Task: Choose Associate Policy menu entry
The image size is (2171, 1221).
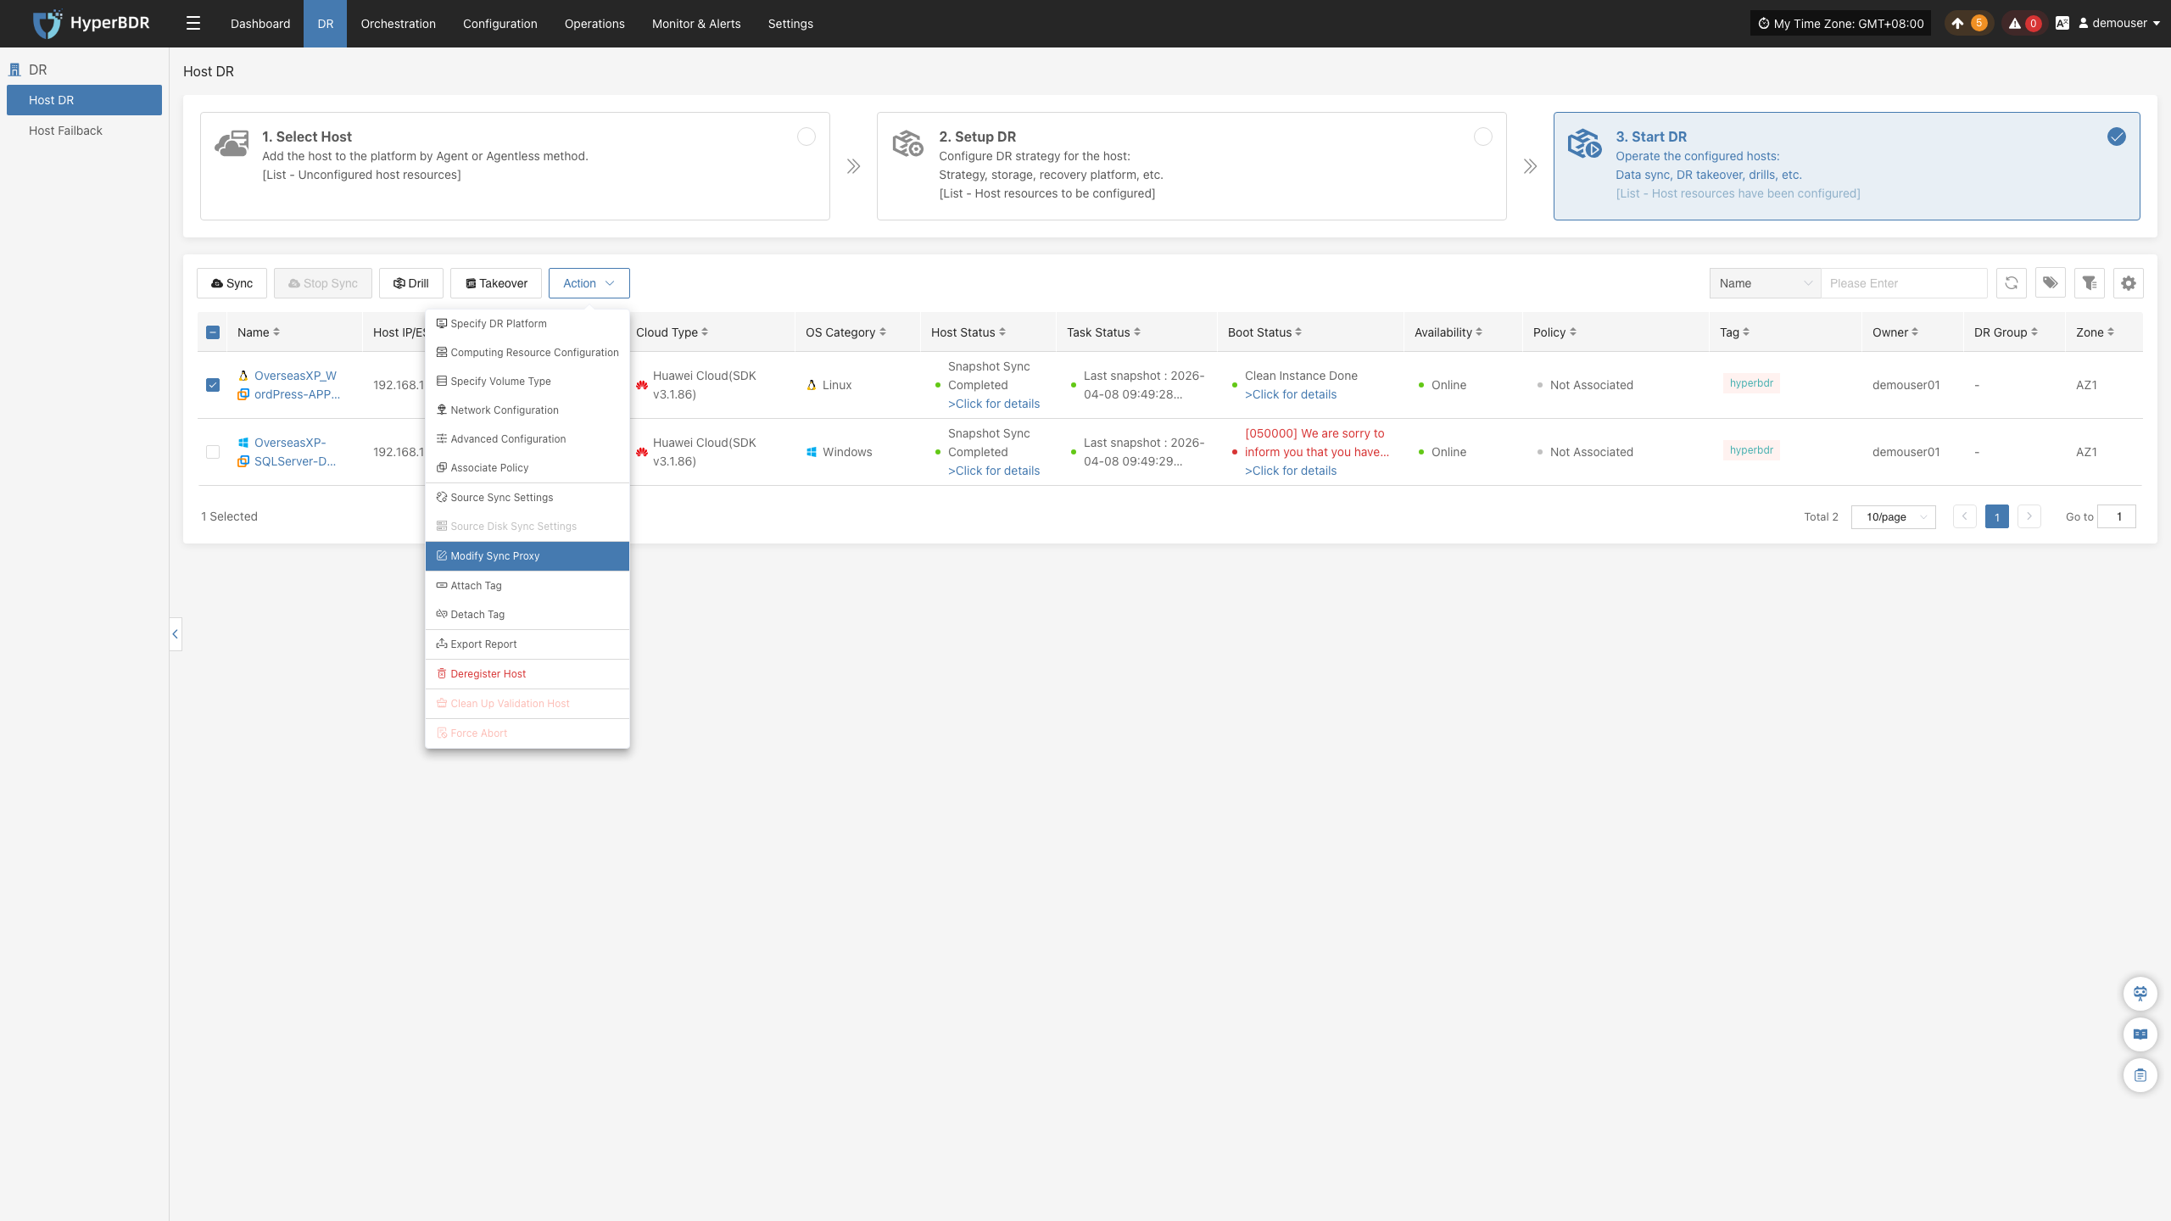Action: coord(527,468)
